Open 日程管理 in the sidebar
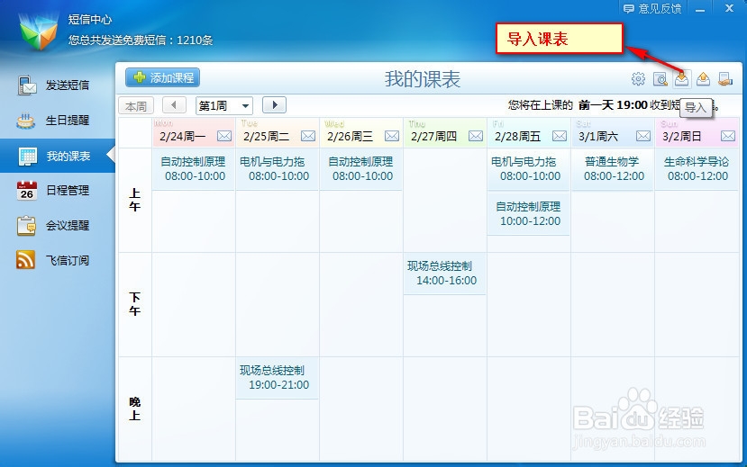Image resolution: width=747 pixels, height=467 pixels. [x=57, y=190]
